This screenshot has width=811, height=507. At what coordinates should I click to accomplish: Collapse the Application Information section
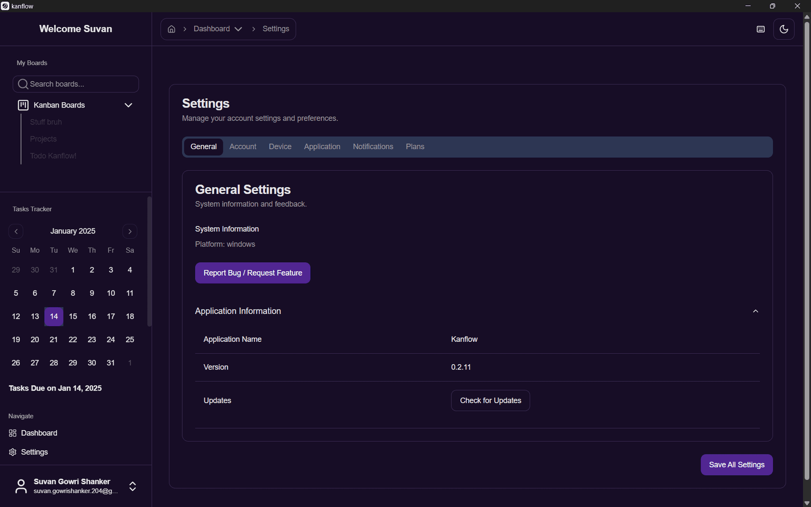click(x=755, y=311)
